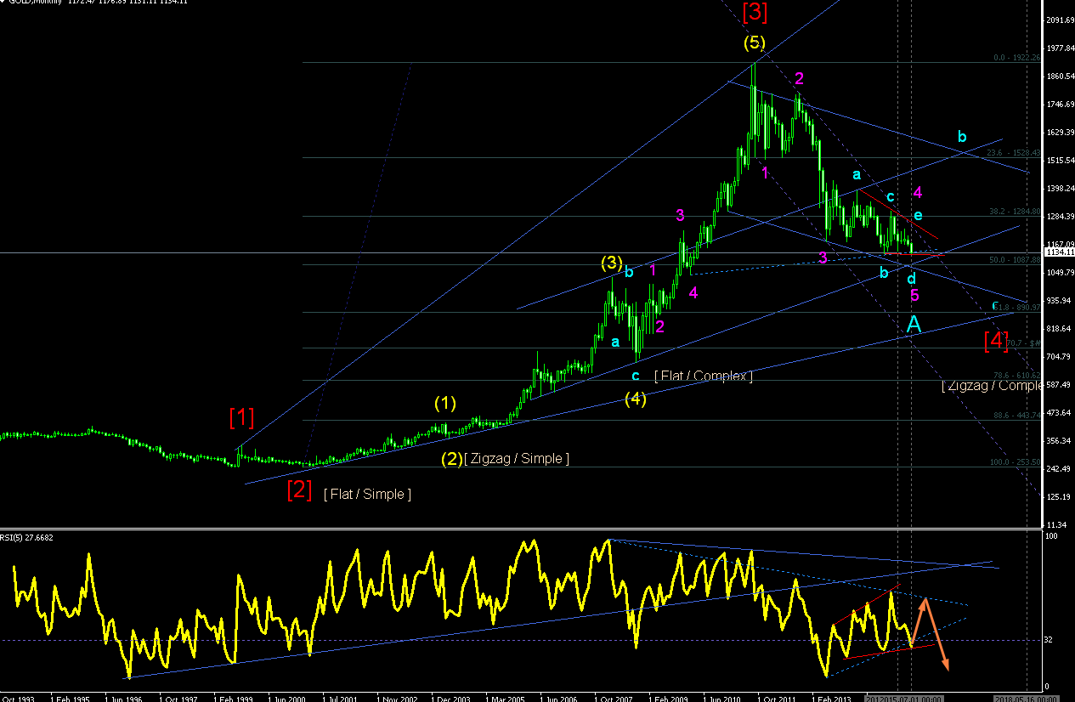The height and width of the screenshot is (702, 1075).
Task: Click 818.64 on the price axis
Action: (x=1059, y=328)
